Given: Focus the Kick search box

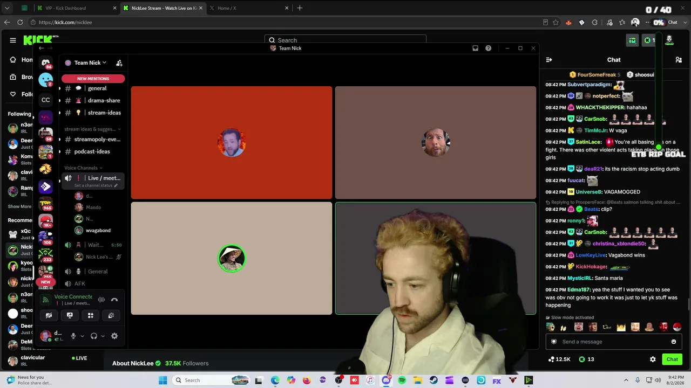Looking at the screenshot, I should (345, 40).
